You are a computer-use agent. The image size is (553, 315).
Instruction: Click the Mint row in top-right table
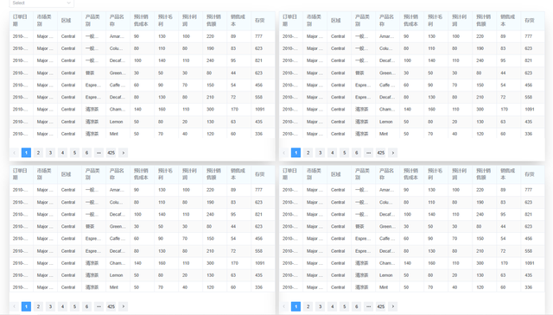pyautogui.click(x=412, y=134)
